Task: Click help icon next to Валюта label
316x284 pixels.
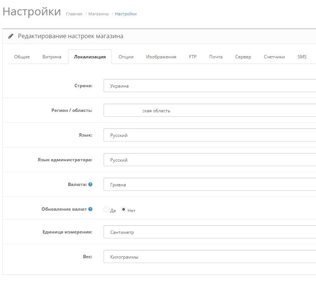Action: pos(90,184)
